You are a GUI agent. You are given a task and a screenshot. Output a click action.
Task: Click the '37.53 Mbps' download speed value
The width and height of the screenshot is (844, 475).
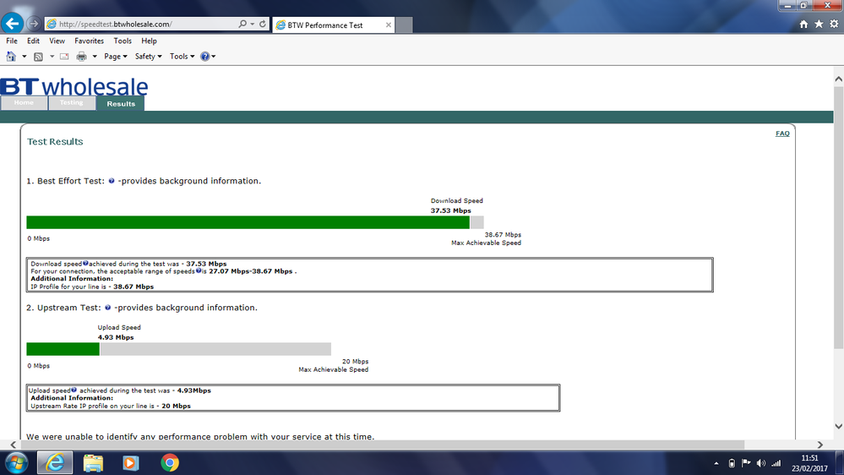coord(450,210)
